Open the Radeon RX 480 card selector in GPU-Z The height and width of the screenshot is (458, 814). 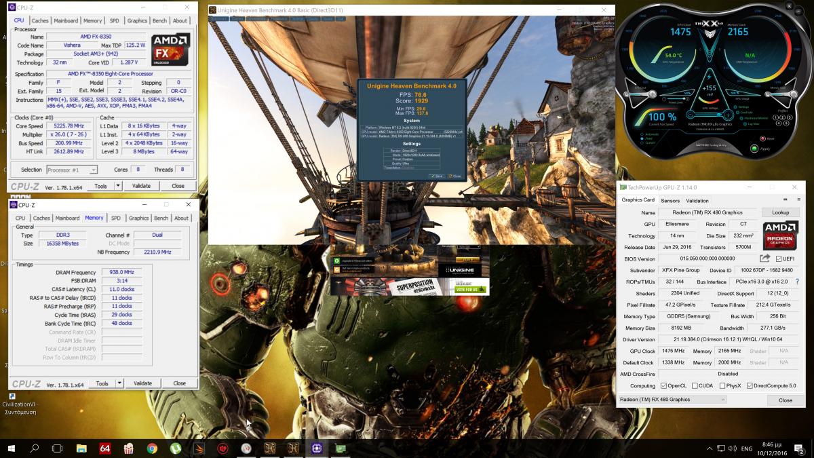tap(672, 400)
